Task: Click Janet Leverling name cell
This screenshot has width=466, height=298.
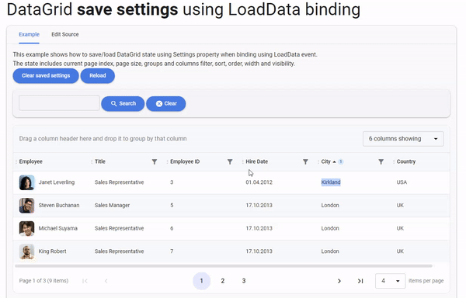Action: (x=57, y=182)
